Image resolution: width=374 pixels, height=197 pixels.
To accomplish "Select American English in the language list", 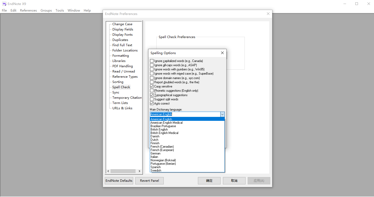I will (x=187, y=119).
